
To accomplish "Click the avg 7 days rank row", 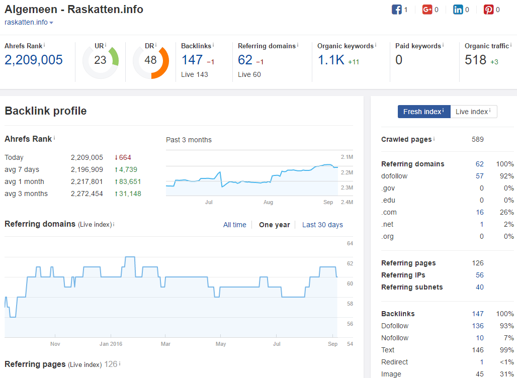I will tap(73, 170).
